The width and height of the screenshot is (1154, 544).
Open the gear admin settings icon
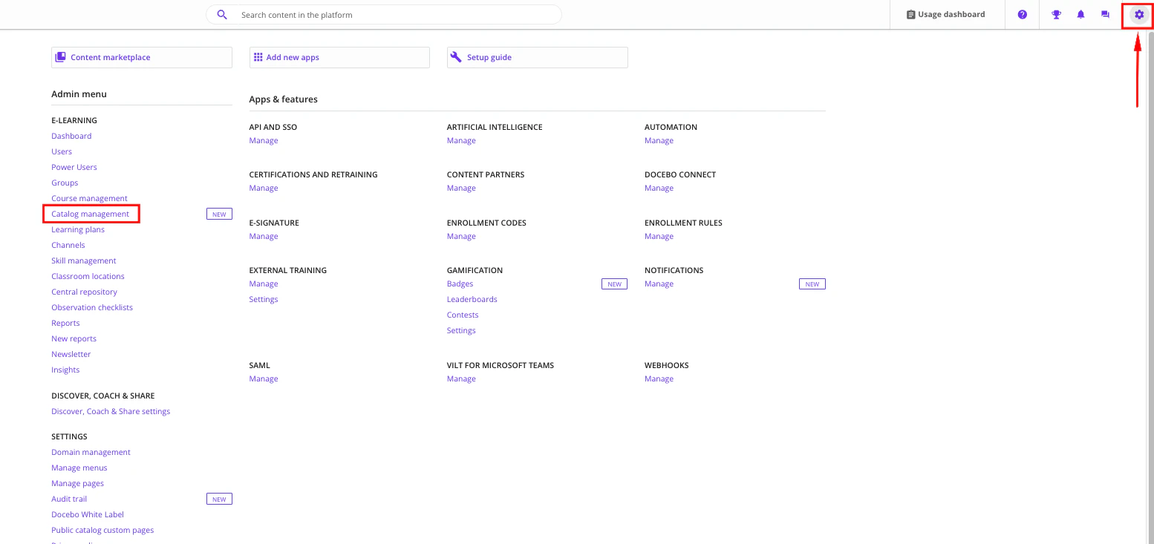[1138, 14]
